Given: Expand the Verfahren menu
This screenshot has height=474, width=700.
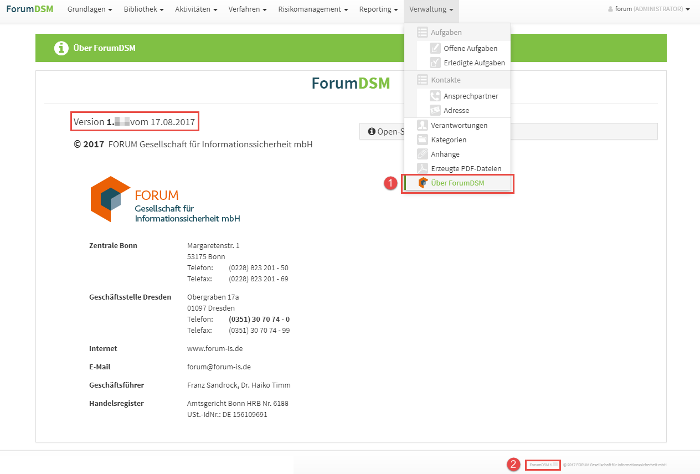Looking at the screenshot, I should [248, 9].
